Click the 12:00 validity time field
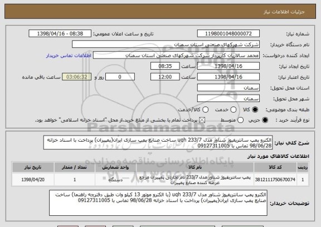The height and width of the screenshot is (227, 321). (x=165, y=77)
